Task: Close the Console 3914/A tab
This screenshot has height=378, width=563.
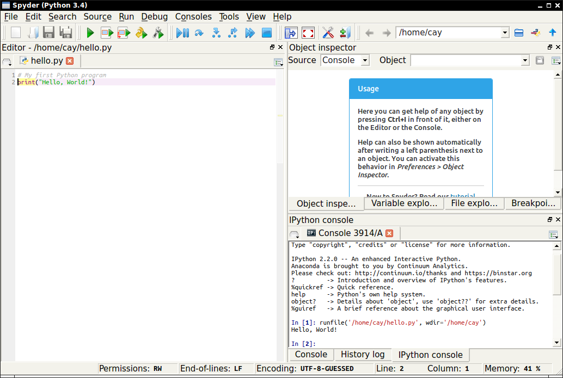Action: click(389, 233)
